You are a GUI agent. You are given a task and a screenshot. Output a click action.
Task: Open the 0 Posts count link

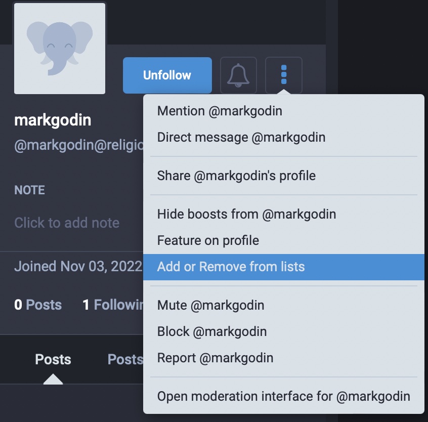38,305
